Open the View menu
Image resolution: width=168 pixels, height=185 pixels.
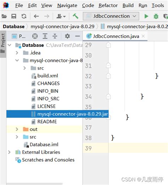coord(46,5)
